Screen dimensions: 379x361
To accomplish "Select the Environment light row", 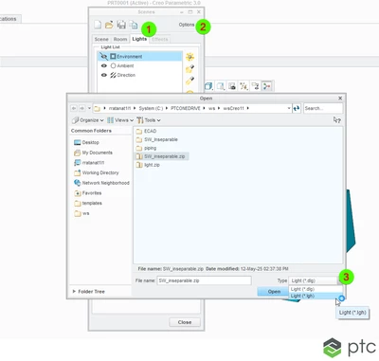I will click(140, 57).
